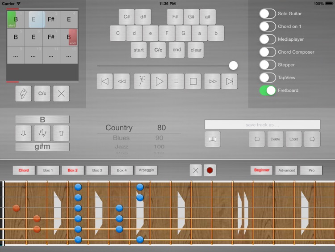Image resolution: width=335 pixels, height=252 pixels.
Task: Click the playback position slider knob
Action: coord(233,65)
